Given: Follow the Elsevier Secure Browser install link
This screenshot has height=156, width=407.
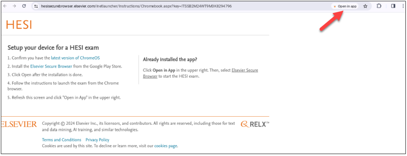Looking at the screenshot, I should point(51,66).
